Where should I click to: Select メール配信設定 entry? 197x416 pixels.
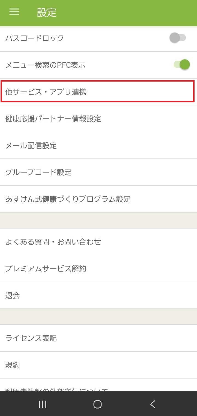point(99,145)
